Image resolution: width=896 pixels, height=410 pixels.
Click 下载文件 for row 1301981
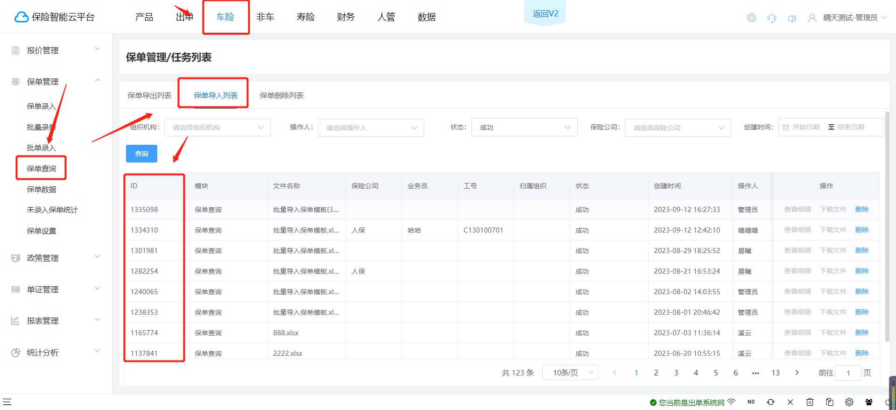(833, 250)
